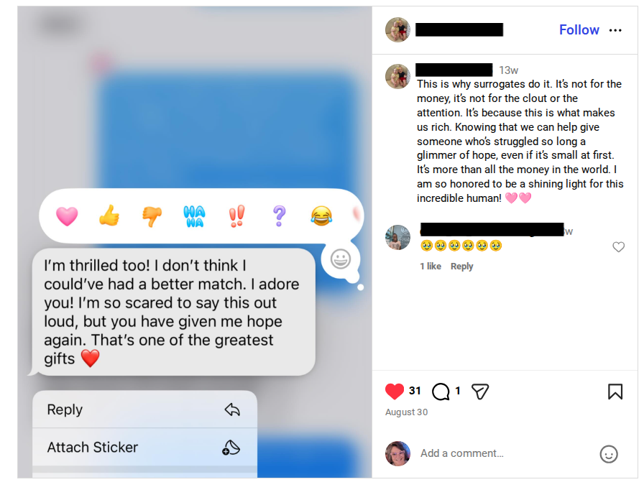
Task: Choose the double exclamation tapback reaction
Action: tap(237, 216)
